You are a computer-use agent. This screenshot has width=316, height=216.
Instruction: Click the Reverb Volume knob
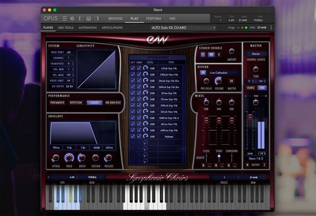219,81
